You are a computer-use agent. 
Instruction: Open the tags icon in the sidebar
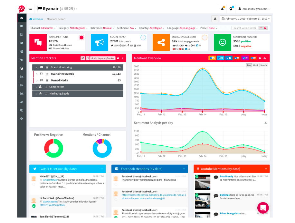(22, 60)
